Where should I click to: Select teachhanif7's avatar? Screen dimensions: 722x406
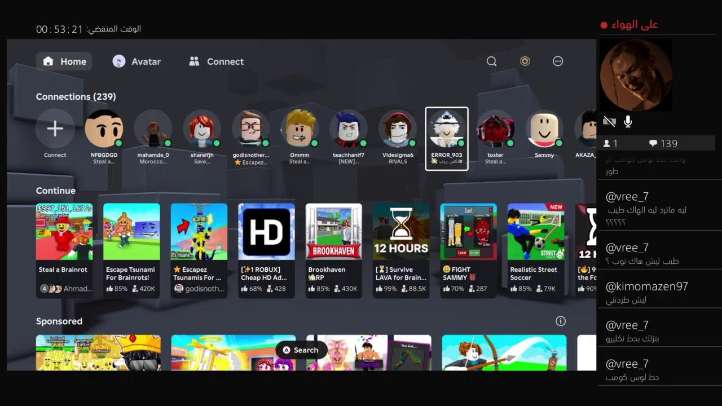(x=349, y=129)
